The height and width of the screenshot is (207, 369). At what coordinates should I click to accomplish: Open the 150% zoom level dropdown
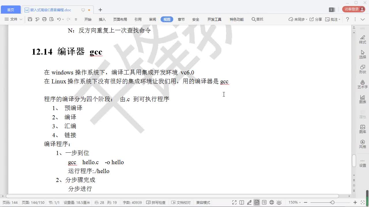295,202
